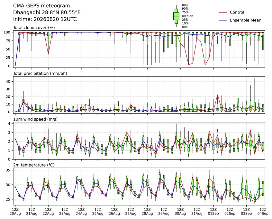Click the median label in boxplot legend
This screenshot has width=272, height=219.
pos(187,16)
